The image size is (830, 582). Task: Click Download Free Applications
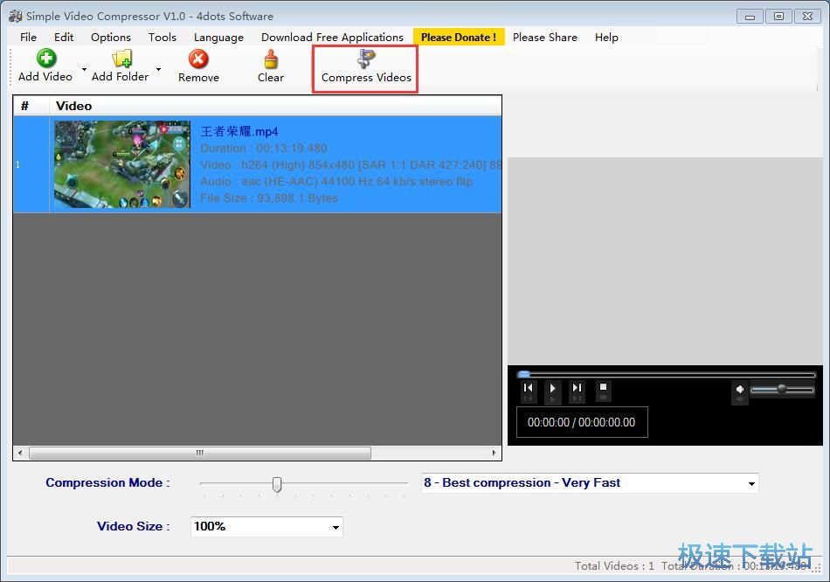332,37
